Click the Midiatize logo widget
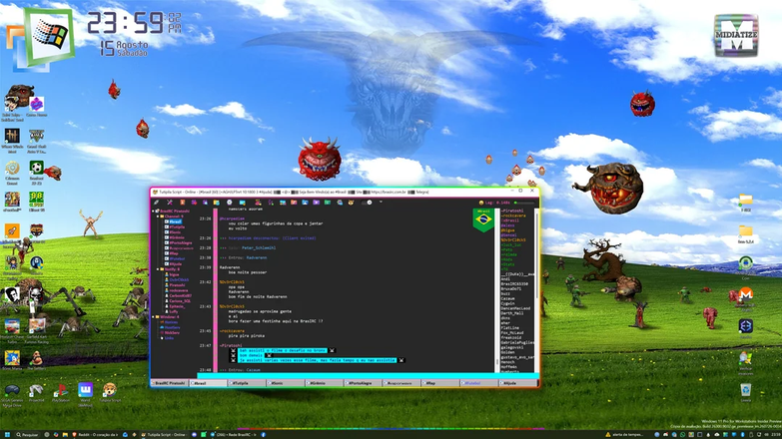Image resolution: width=782 pixels, height=439 pixels. point(736,35)
